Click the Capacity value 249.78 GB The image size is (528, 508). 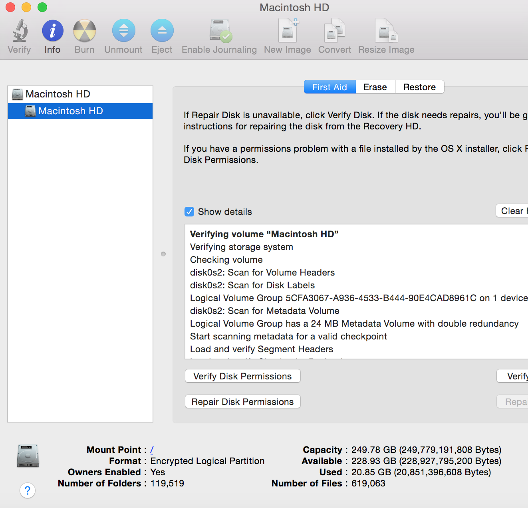click(426, 450)
